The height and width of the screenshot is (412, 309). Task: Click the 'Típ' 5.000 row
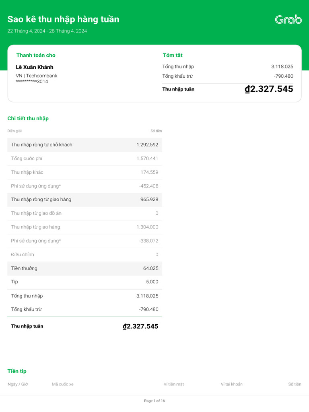(x=84, y=282)
